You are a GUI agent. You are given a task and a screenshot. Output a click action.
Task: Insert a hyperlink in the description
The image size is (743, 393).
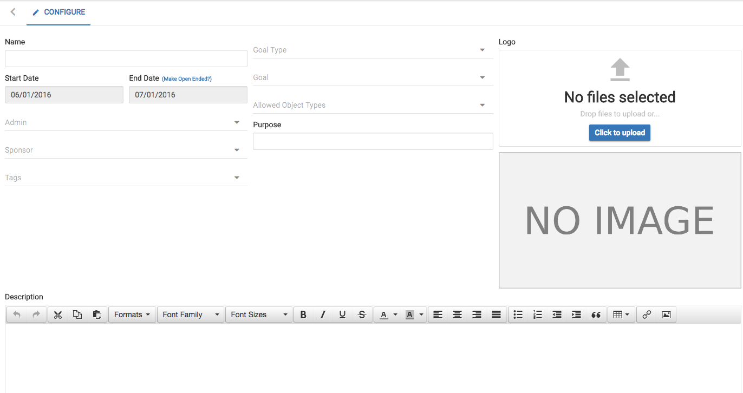coord(647,315)
